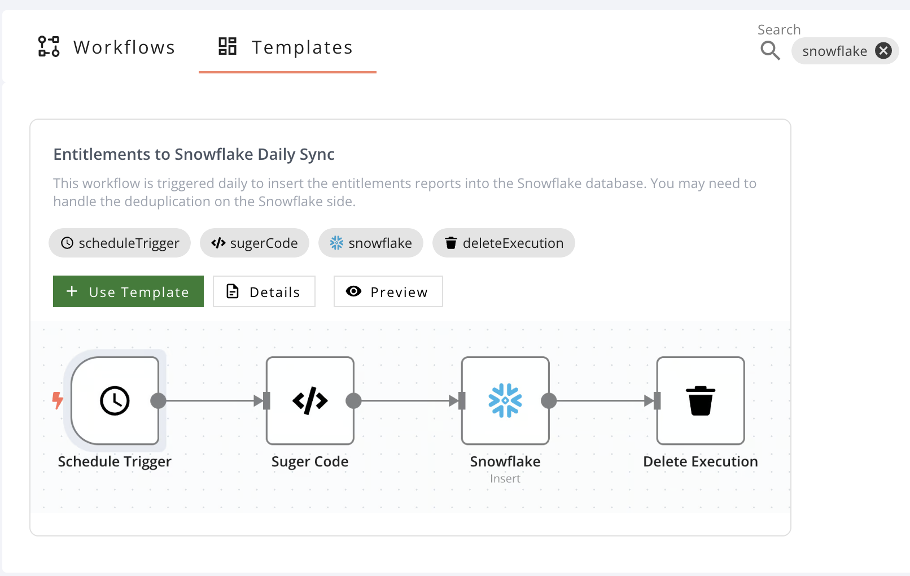Clear the snowflake search filter

[883, 51]
